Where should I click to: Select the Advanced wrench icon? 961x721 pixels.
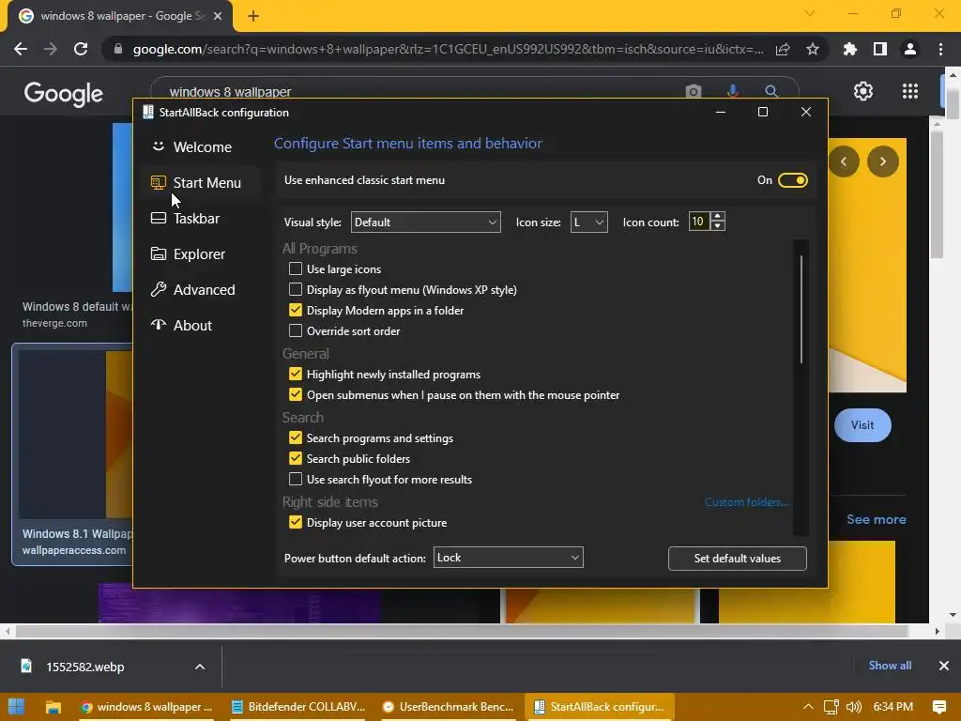click(x=158, y=289)
